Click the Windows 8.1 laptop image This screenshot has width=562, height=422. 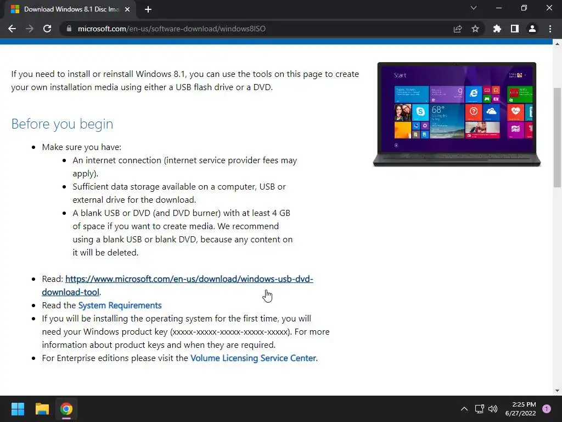[457, 114]
